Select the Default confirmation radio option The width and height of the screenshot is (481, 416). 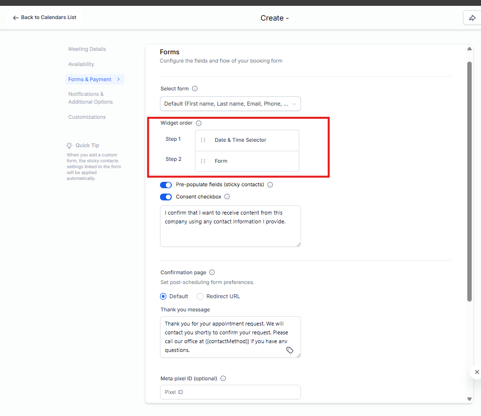pos(163,296)
